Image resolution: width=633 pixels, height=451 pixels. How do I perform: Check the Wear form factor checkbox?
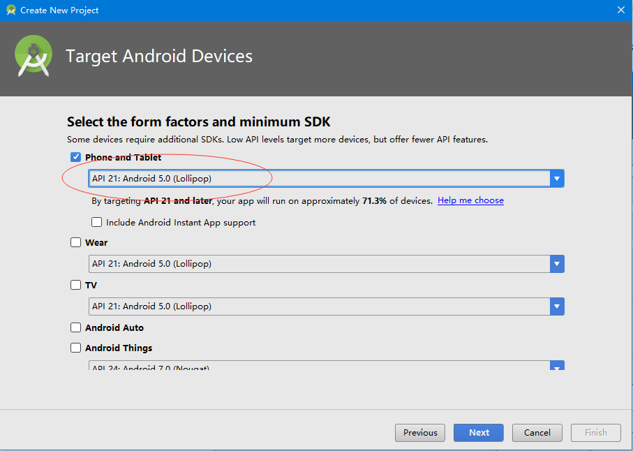pyautogui.click(x=75, y=243)
